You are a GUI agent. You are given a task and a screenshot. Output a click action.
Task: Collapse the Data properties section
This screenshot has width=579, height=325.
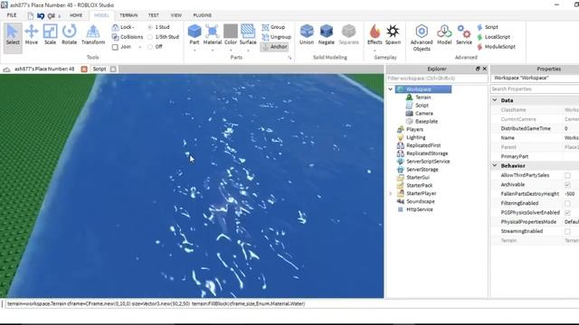point(495,100)
